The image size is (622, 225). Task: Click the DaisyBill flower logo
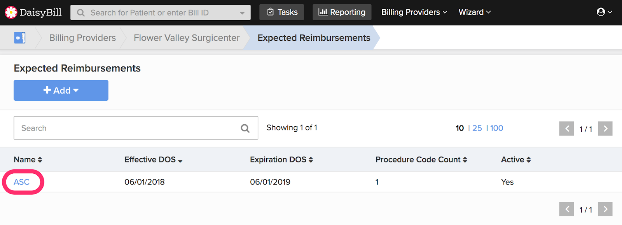coord(11,12)
